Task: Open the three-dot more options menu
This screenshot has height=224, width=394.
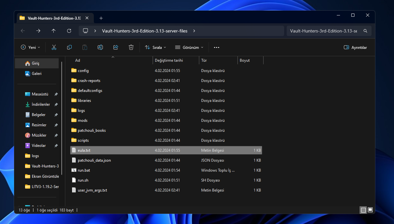Action: pos(217,47)
